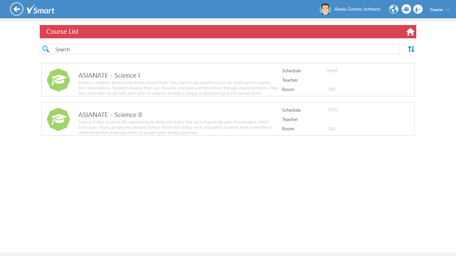The image size is (456, 256).
Task: Open the globe icon in header
Action: 394,9
